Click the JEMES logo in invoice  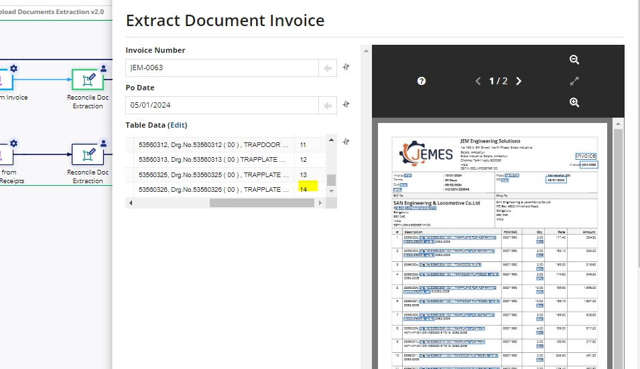click(x=426, y=154)
